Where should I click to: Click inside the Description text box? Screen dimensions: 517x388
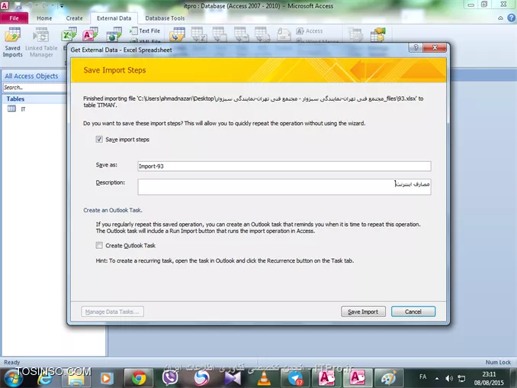[284, 186]
